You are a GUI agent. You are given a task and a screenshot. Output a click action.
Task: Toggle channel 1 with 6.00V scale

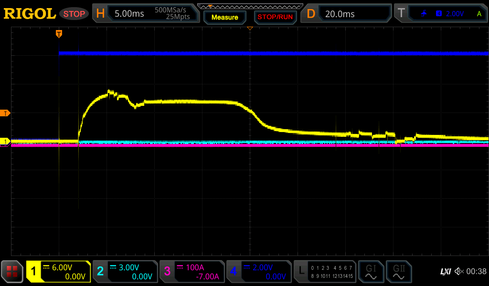click(59, 272)
